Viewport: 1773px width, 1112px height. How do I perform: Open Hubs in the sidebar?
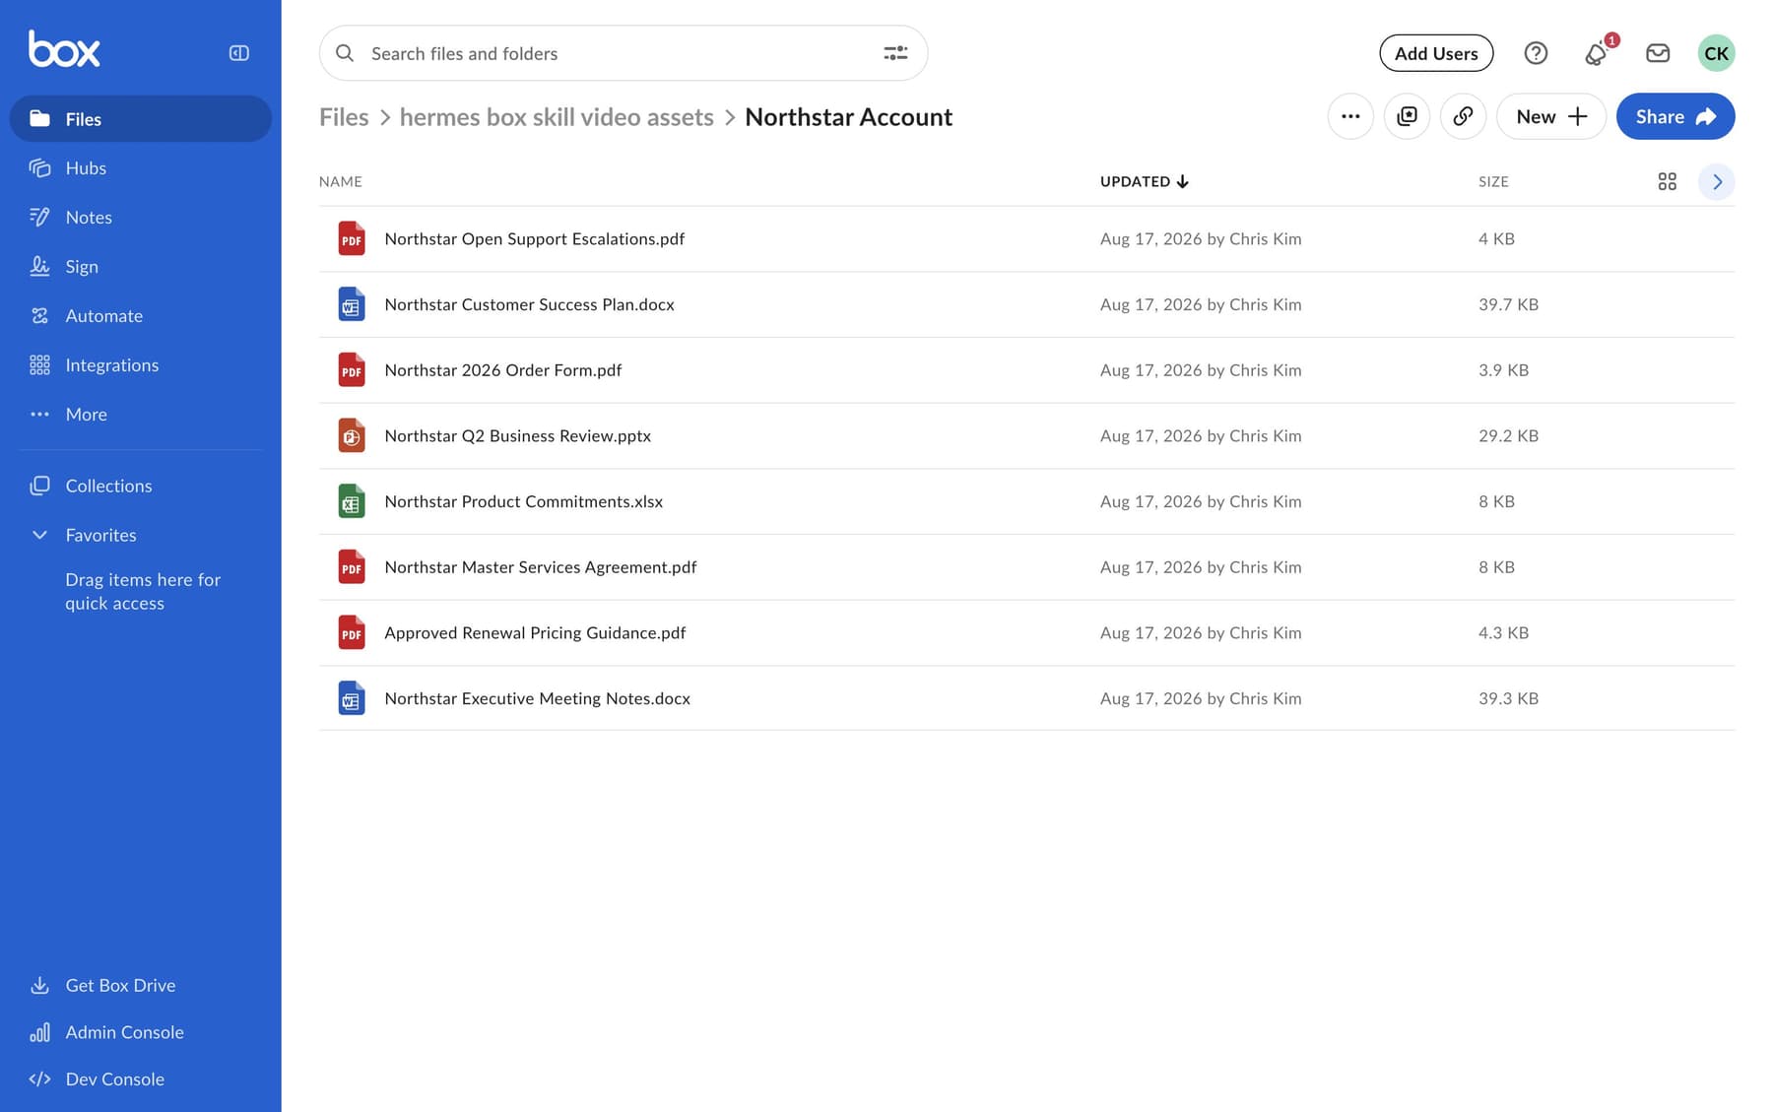140,168
